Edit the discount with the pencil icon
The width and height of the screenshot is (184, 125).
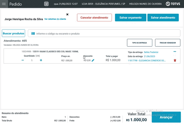(x=93, y=60)
